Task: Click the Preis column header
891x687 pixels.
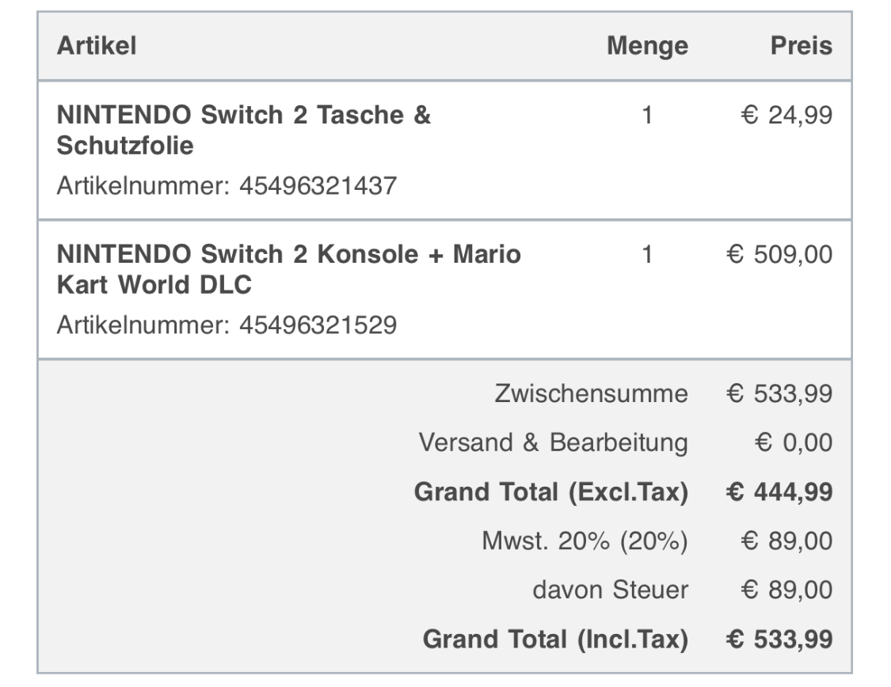Action: pos(802,46)
